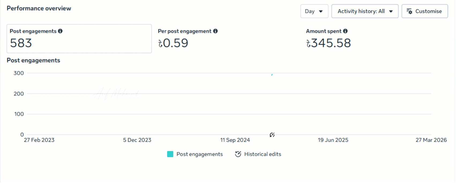
Task: Toggle Post engagements series via legend label
Action: tap(200, 154)
